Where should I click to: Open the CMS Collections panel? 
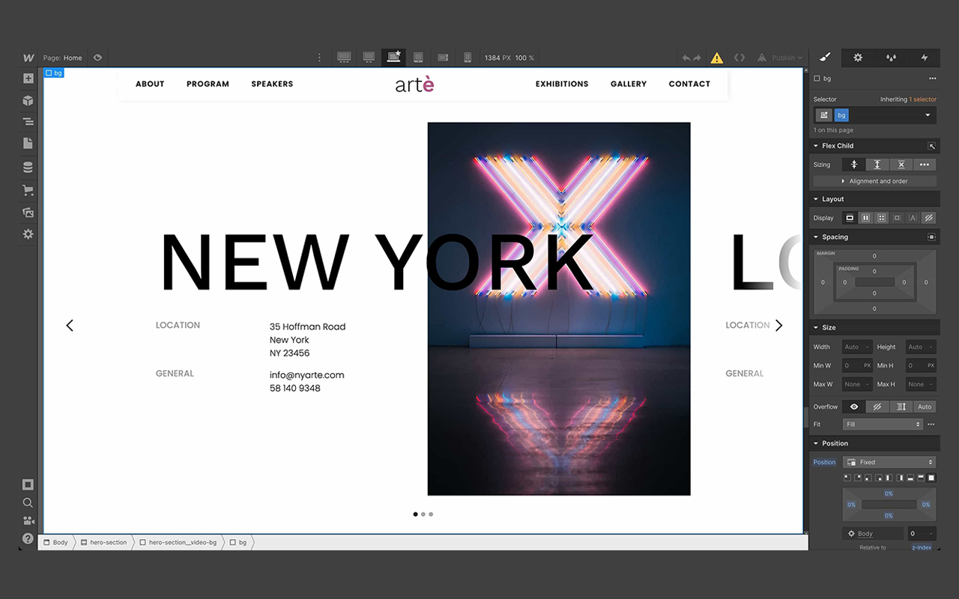pos(28,164)
